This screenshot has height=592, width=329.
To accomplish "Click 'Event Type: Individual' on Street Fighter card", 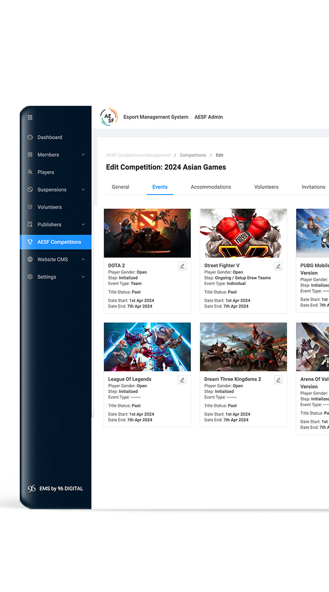I will [x=225, y=283].
